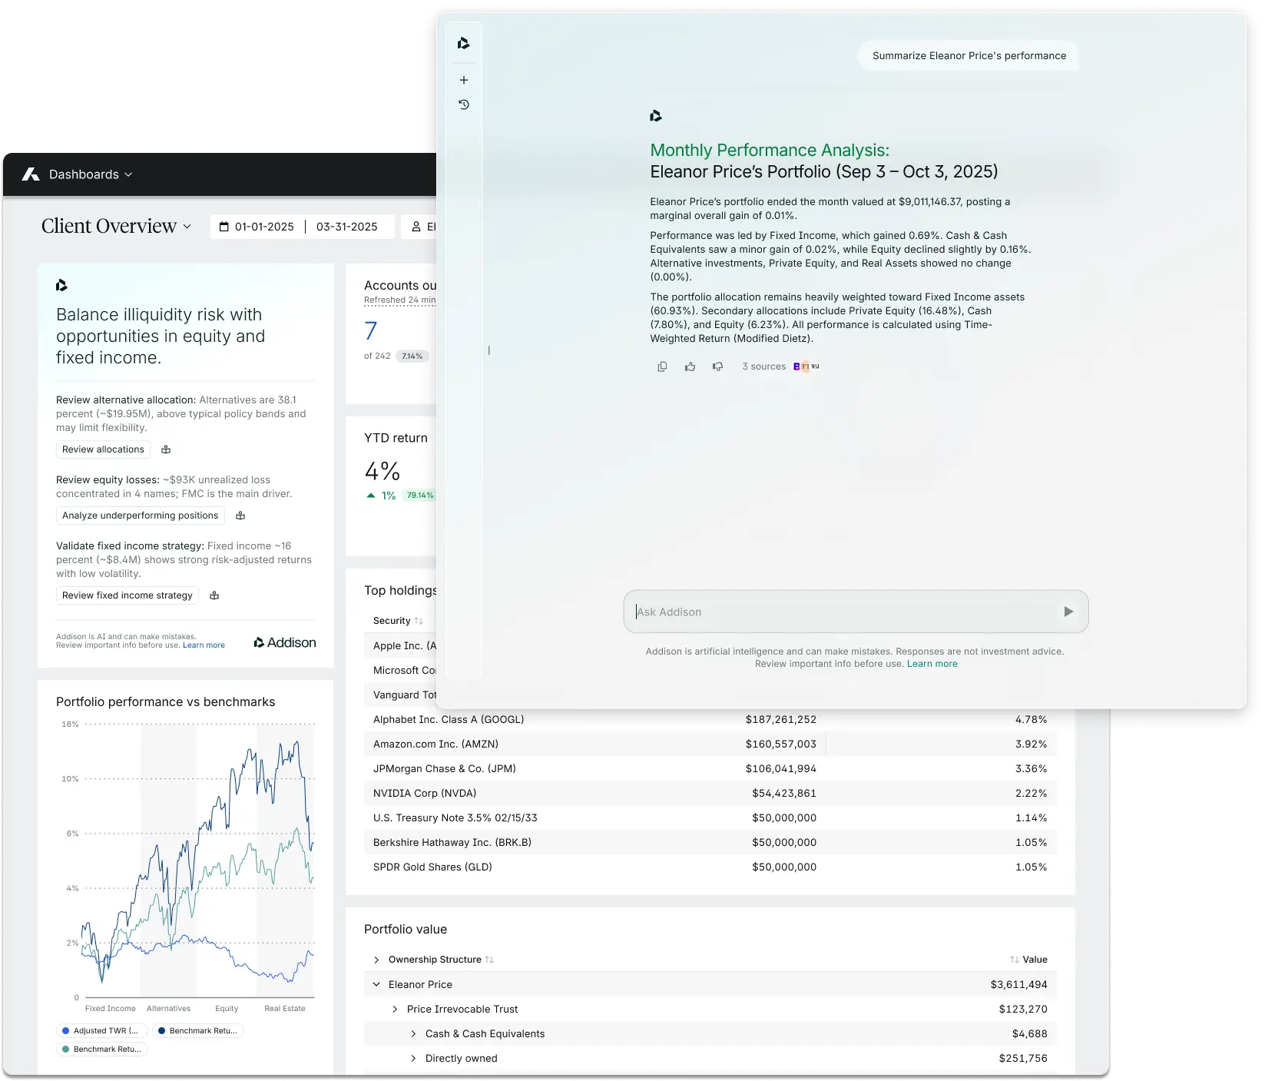Expand Price Irrevocable Trust row

coord(395,1009)
